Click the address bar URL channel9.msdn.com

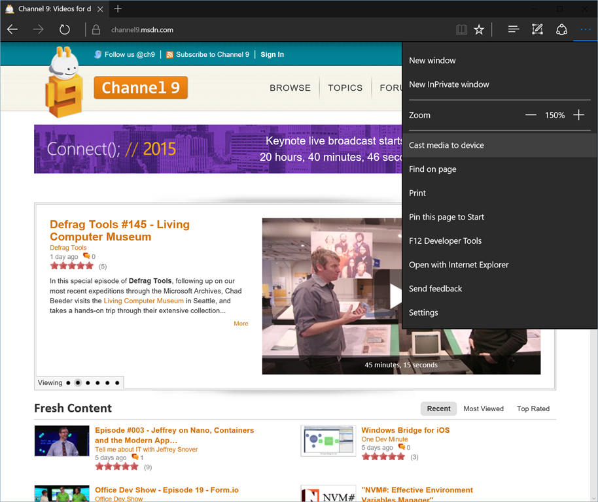pyautogui.click(x=142, y=29)
